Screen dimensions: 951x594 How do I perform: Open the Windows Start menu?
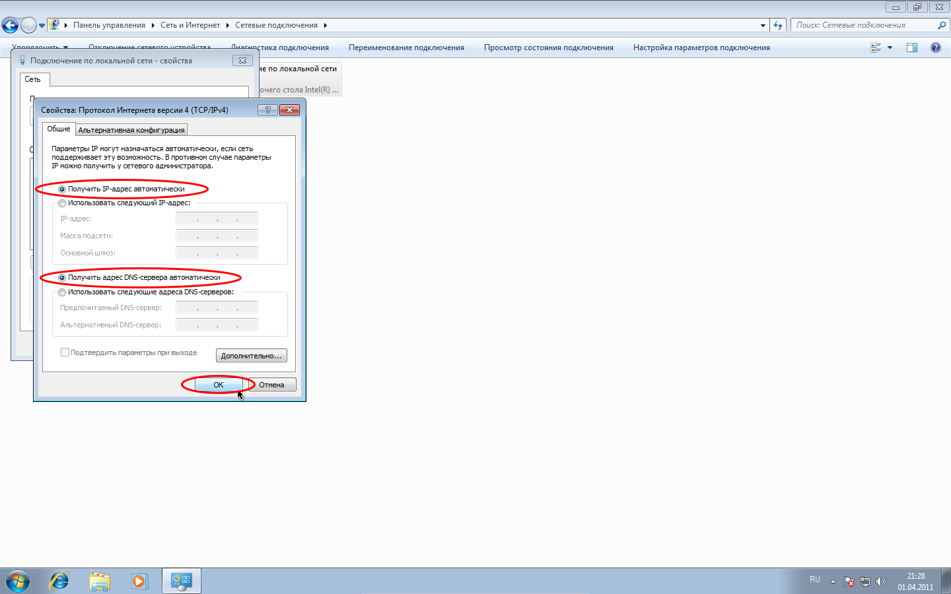18,581
